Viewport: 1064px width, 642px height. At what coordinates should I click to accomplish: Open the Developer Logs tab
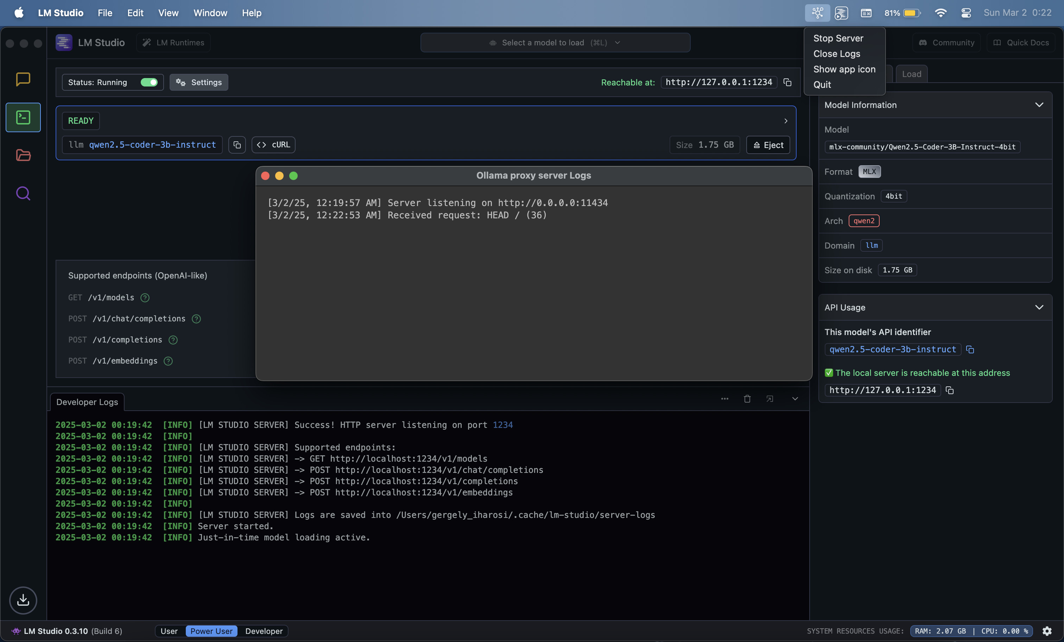87,402
